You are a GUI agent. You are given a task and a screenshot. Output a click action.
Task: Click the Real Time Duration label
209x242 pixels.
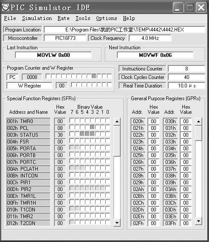[x=142, y=85]
